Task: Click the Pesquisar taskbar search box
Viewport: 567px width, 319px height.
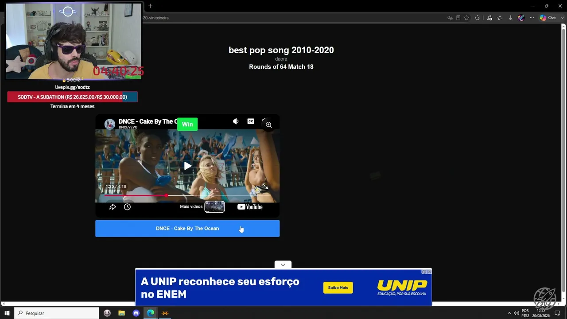Action: pyautogui.click(x=57, y=313)
